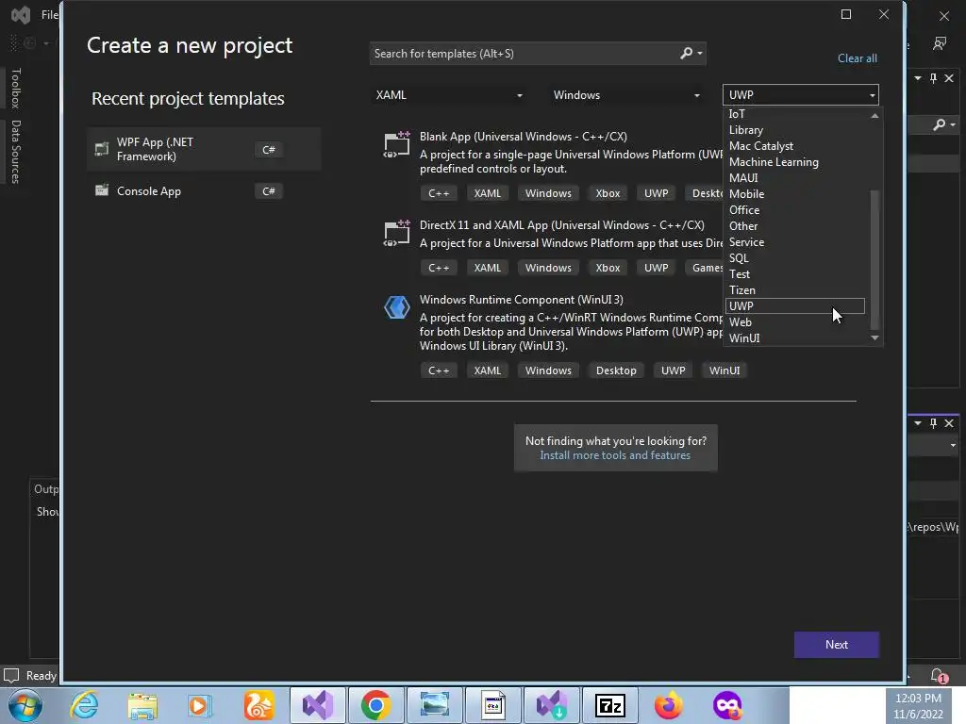
Task: Open the photo viewer taskbar icon
Action: click(434, 705)
